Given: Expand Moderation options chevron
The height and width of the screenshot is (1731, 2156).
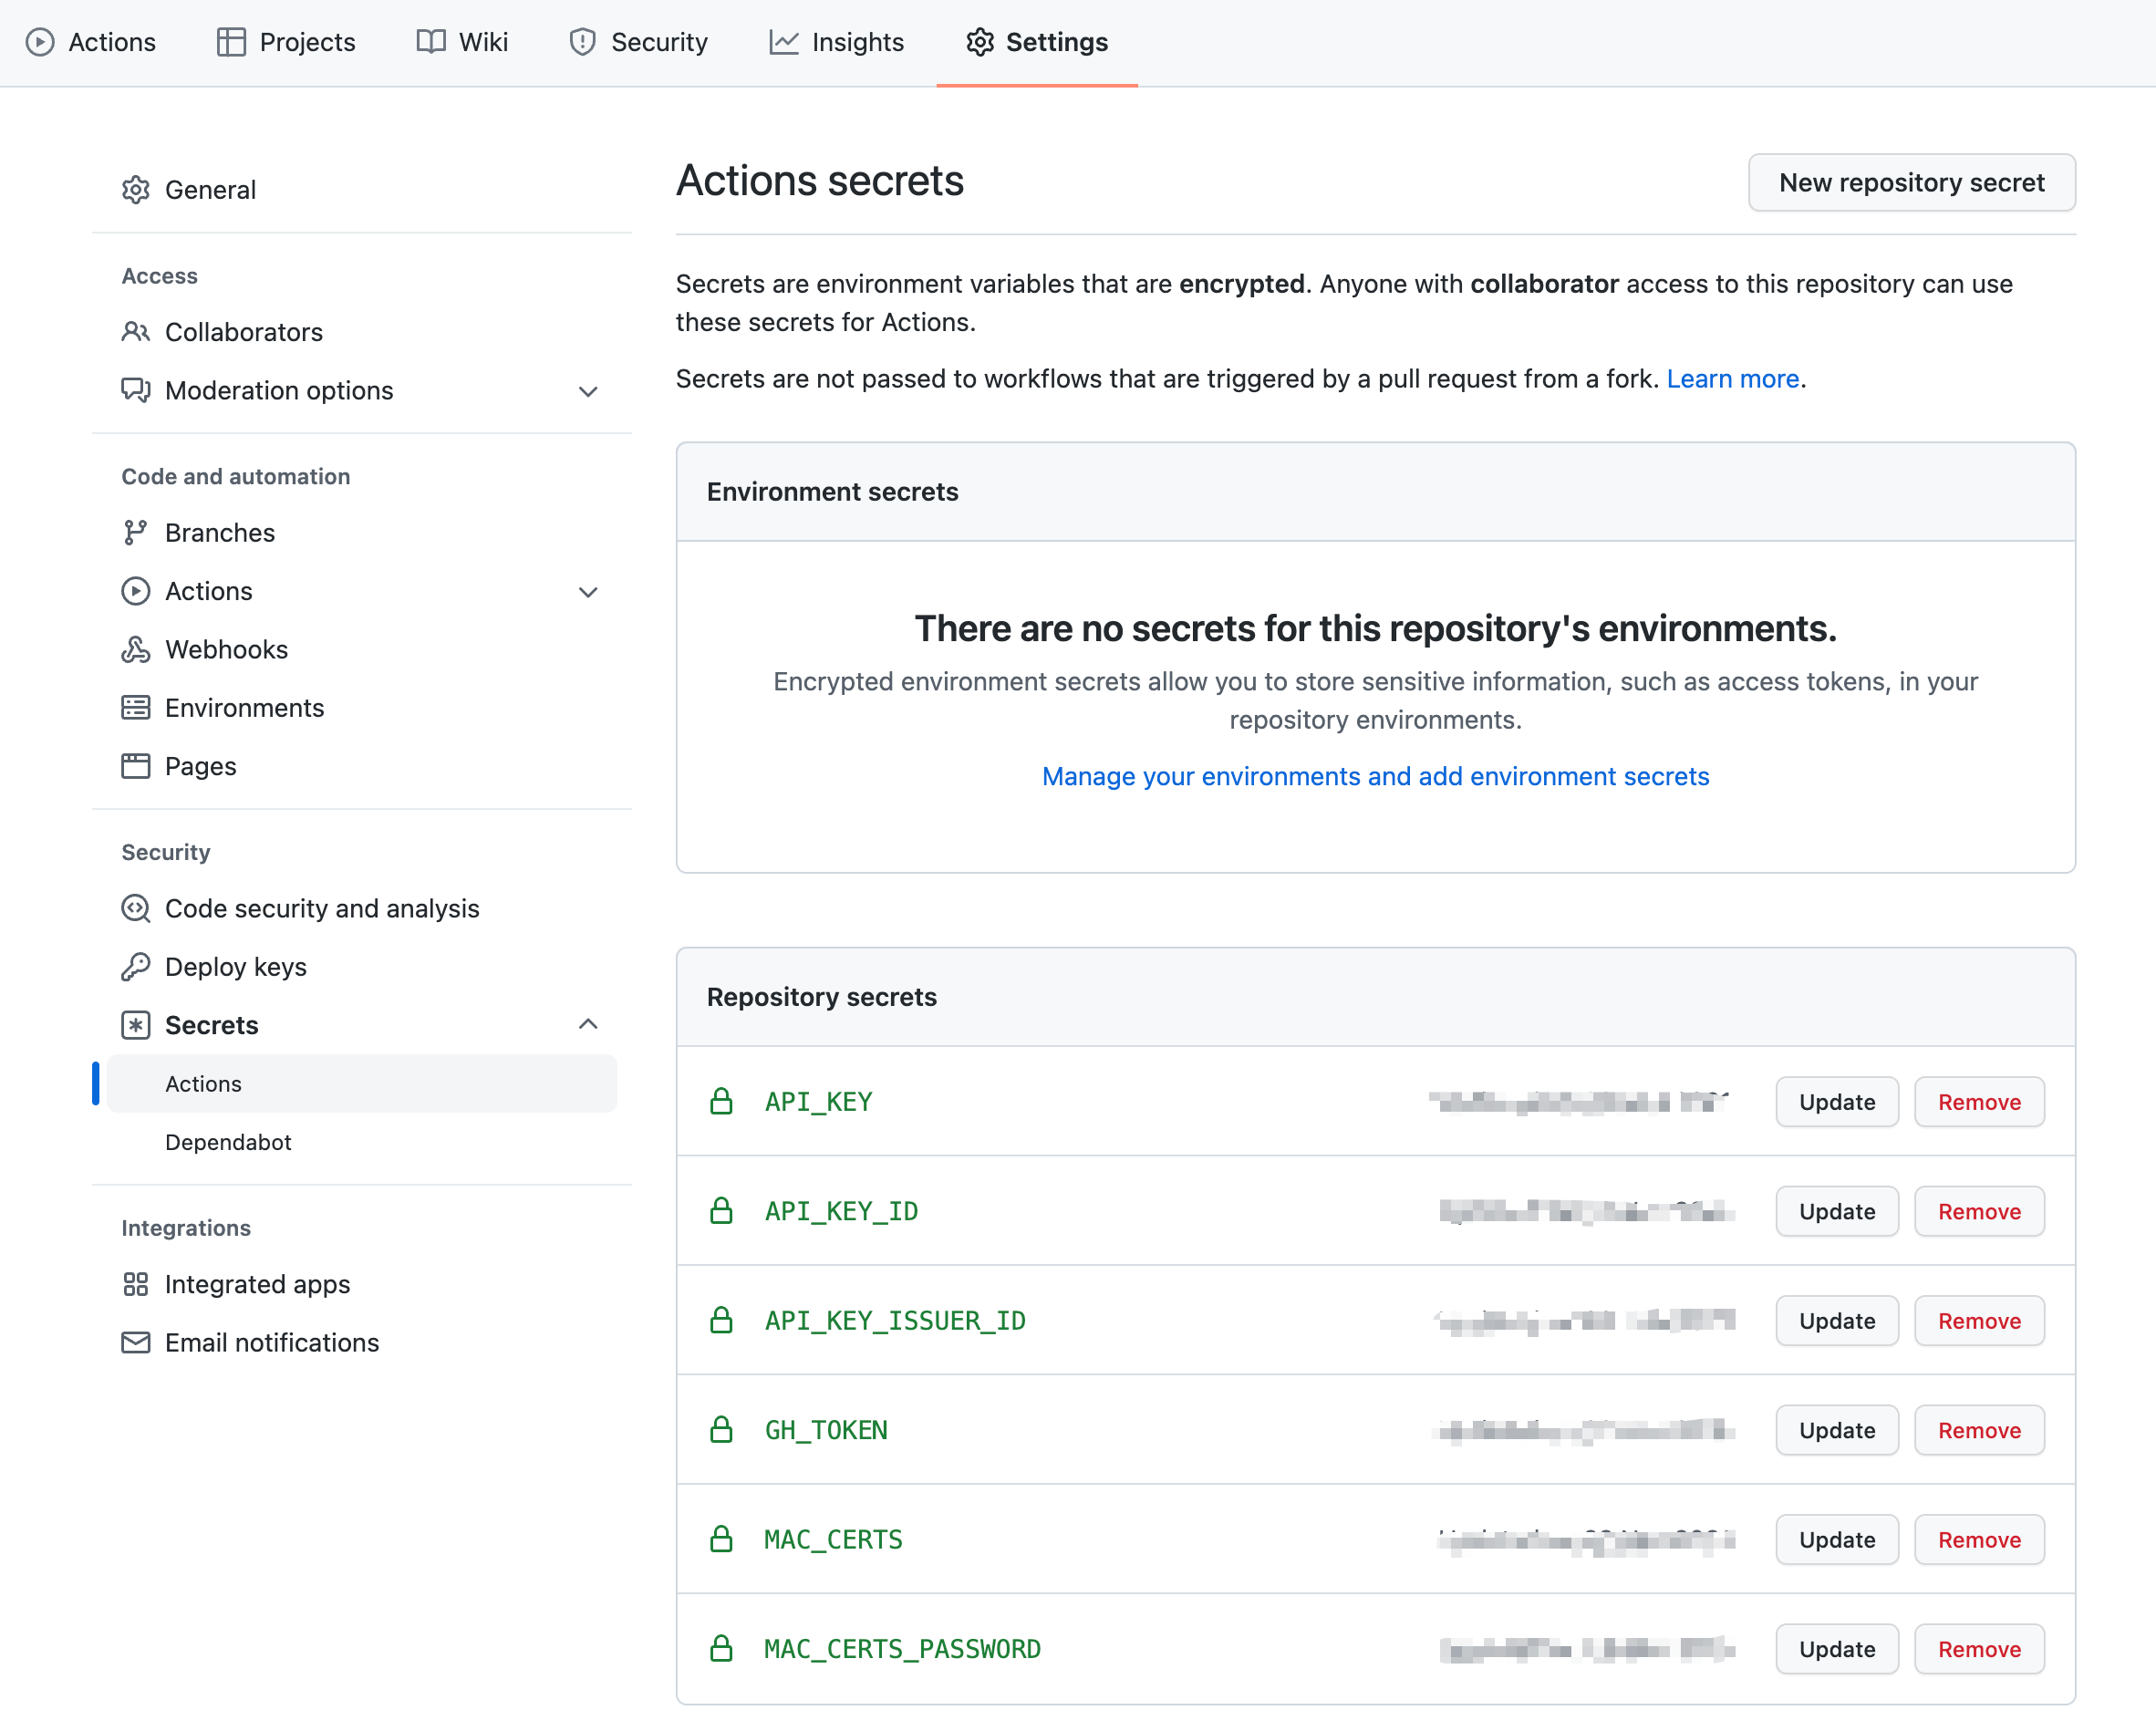Looking at the screenshot, I should [x=588, y=391].
